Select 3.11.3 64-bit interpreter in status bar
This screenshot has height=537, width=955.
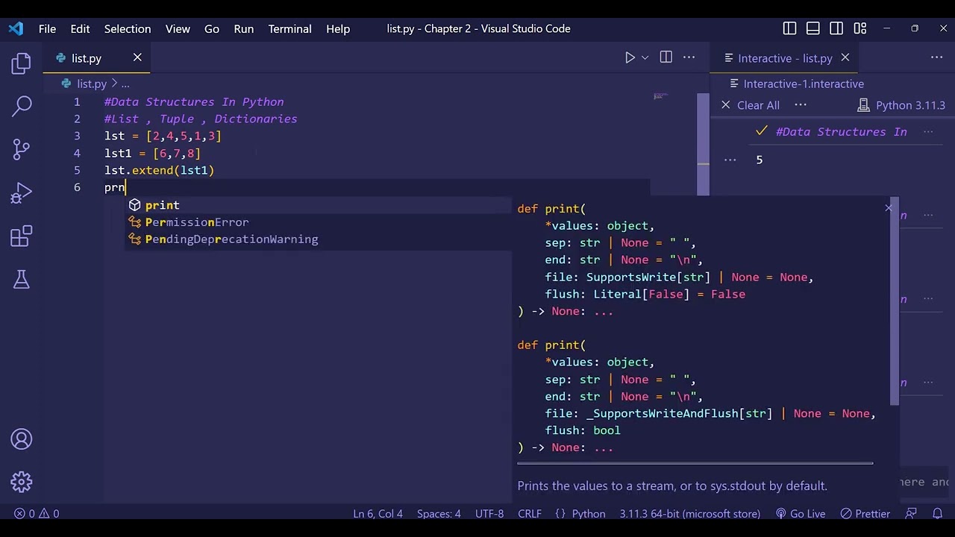[690, 513]
